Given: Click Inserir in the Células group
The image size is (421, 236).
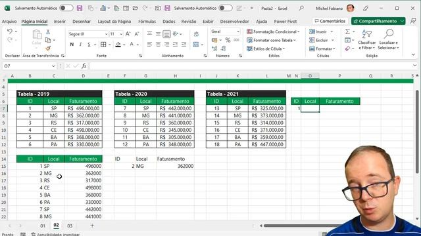Looking at the screenshot, I should coord(321,31).
